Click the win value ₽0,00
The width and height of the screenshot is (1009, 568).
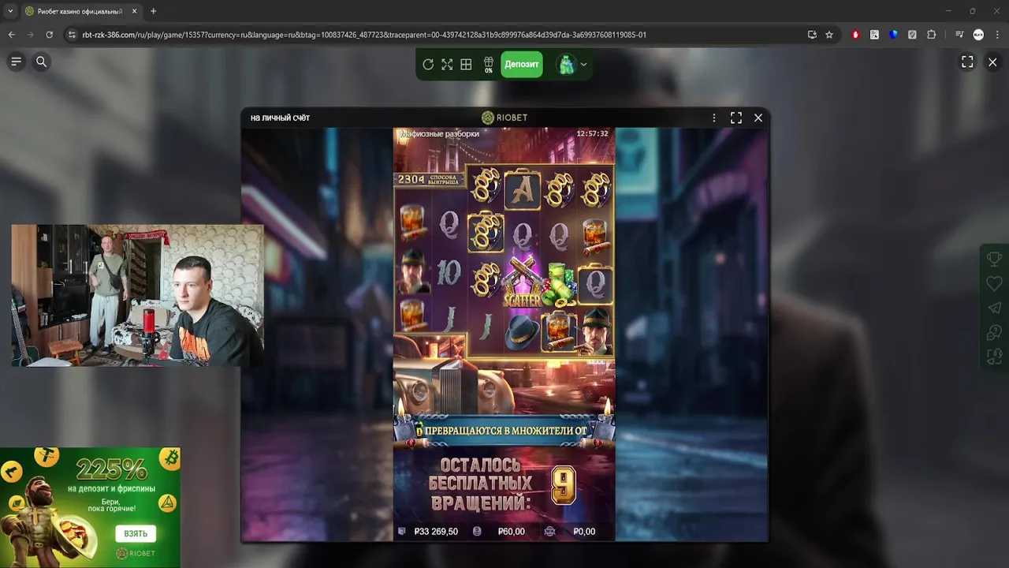[x=584, y=532]
